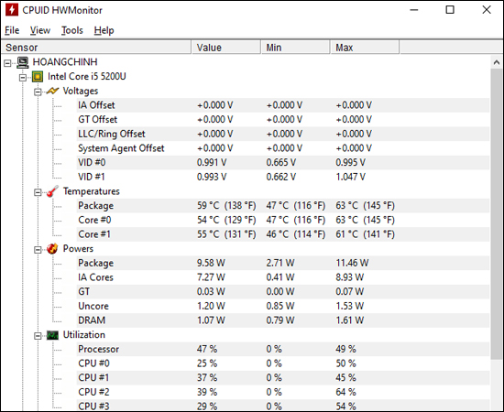Select the GT Offset row
This screenshot has height=412, width=504.
[283, 119]
